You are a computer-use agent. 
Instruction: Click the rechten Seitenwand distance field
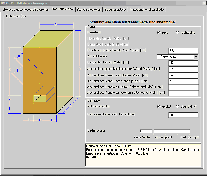click(x=183, y=93)
